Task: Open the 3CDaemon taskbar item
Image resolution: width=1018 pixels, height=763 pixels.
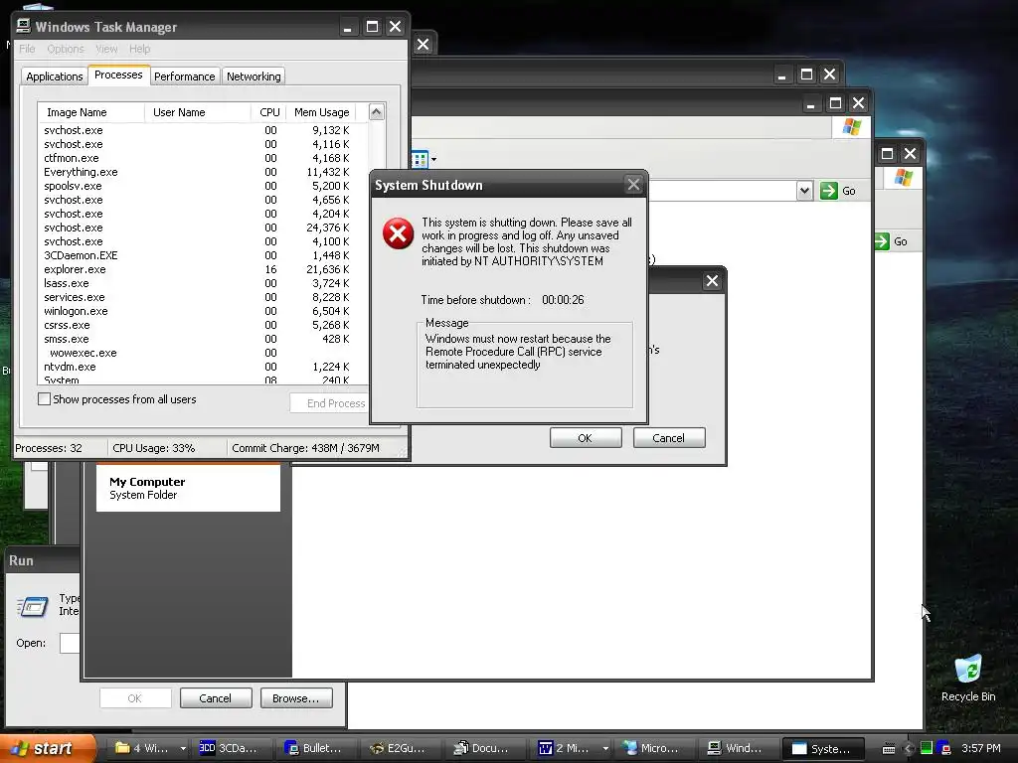Action: click(x=230, y=748)
